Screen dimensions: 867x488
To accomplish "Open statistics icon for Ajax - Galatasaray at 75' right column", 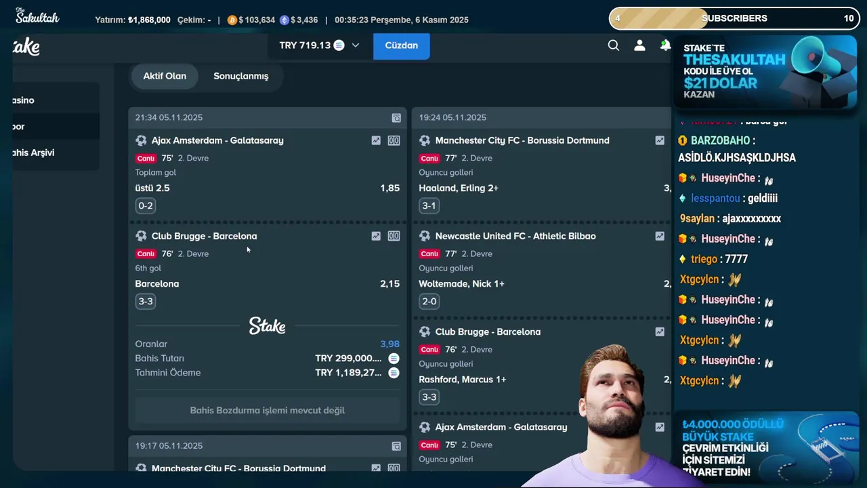I will coord(660,427).
